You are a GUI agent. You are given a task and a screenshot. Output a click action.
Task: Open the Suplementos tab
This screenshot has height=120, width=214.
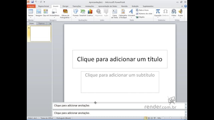coord(148,6)
